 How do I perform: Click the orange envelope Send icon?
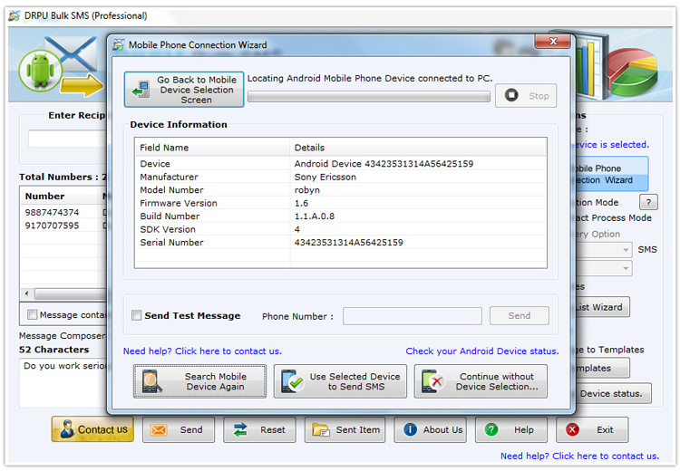pyautogui.click(x=159, y=430)
